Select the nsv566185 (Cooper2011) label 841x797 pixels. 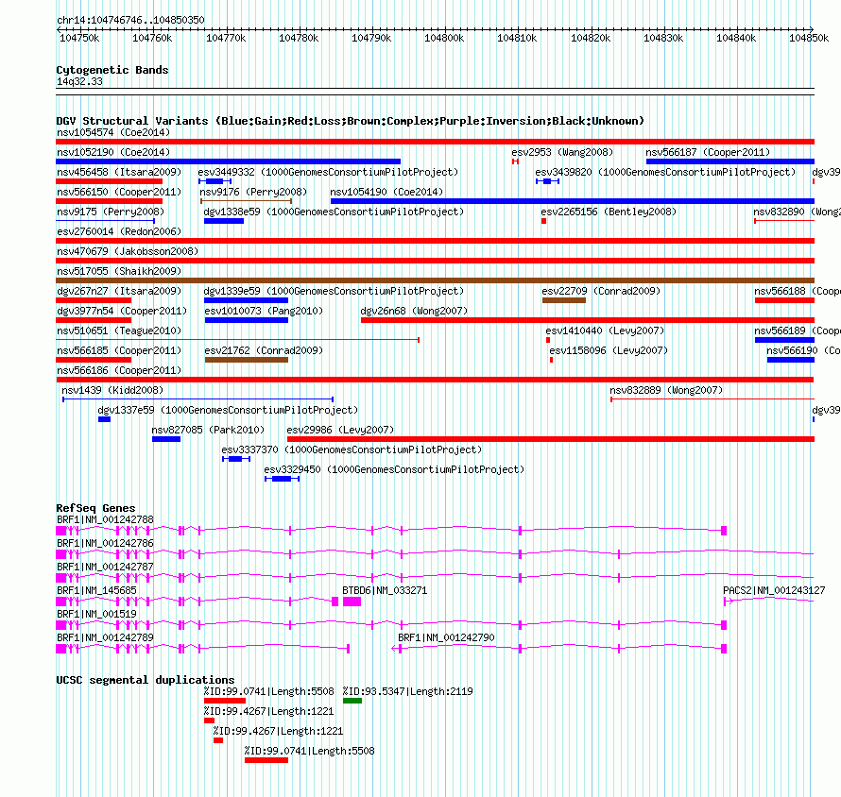(x=119, y=350)
